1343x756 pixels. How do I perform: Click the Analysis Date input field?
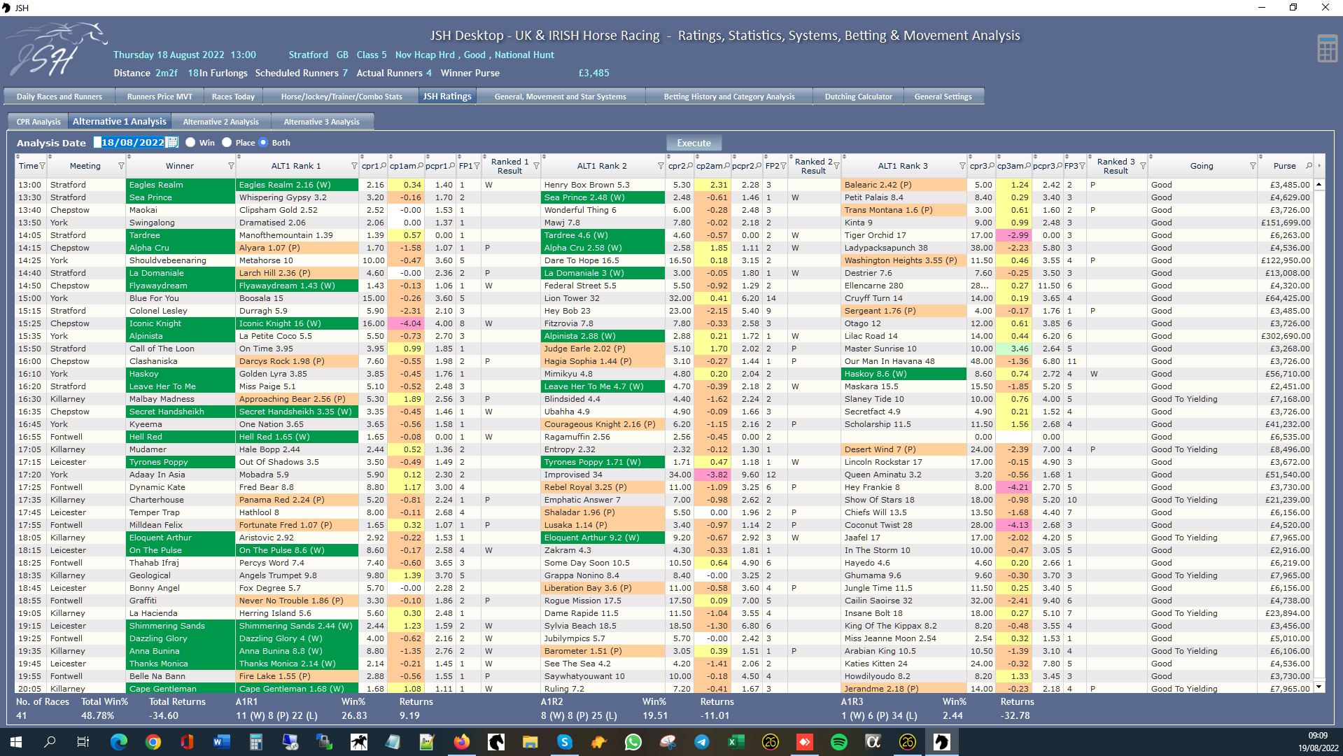pos(130,142)
